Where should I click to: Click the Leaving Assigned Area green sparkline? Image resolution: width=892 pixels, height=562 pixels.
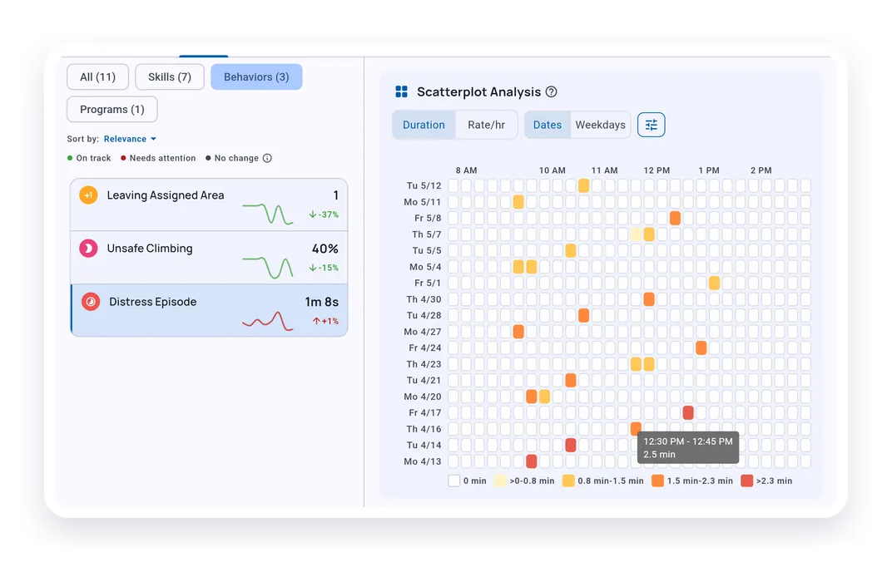tap(267, 214)
